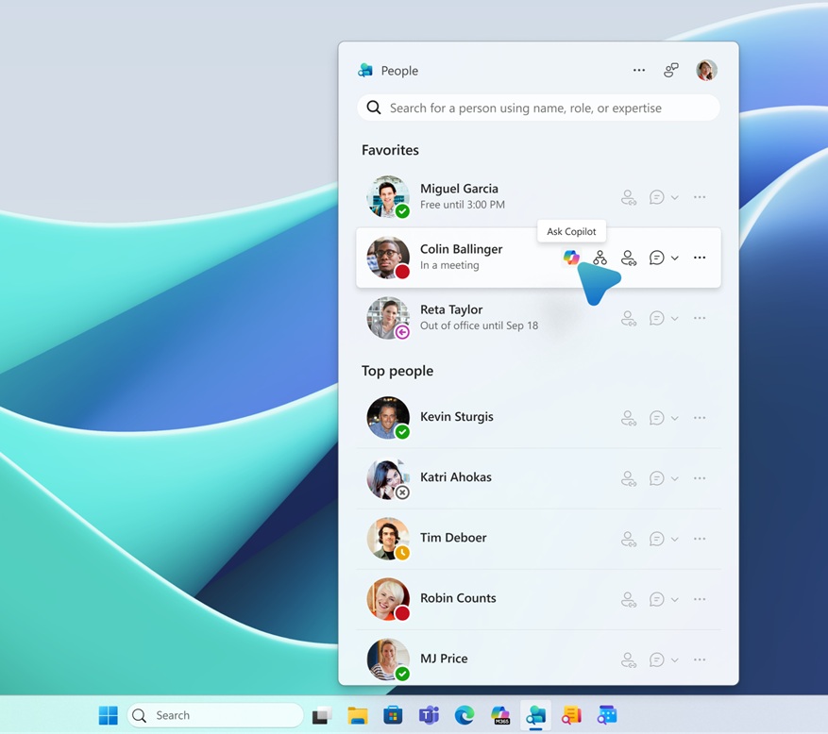Click contact link icon for Colin Ballinger
The image size is (828, 734).
(629, 258)
